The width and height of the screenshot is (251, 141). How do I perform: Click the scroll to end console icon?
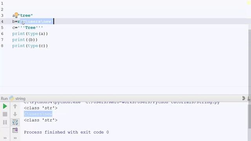tap(15, 130)
